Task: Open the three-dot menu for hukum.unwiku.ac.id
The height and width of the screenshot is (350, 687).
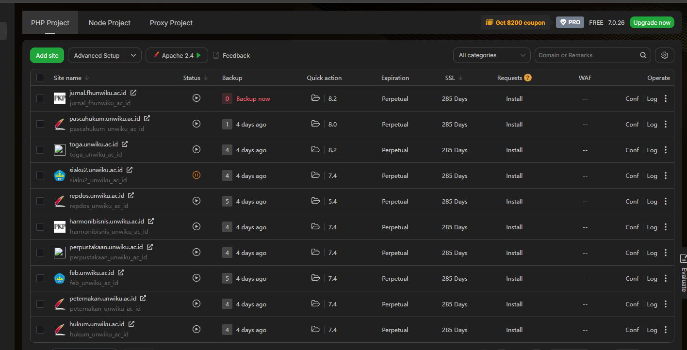Action: click(665, 330)
